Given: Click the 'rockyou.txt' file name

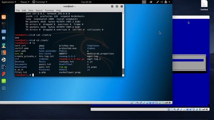Looking at the screenshot, I should [x=66, y=62].
